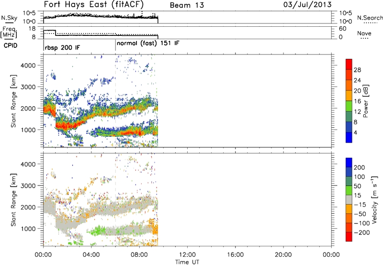Click the 'Velocity [m s-1]' colorbar title
Image resolution: width=383 pixels, height=265 pixels.
374,199
